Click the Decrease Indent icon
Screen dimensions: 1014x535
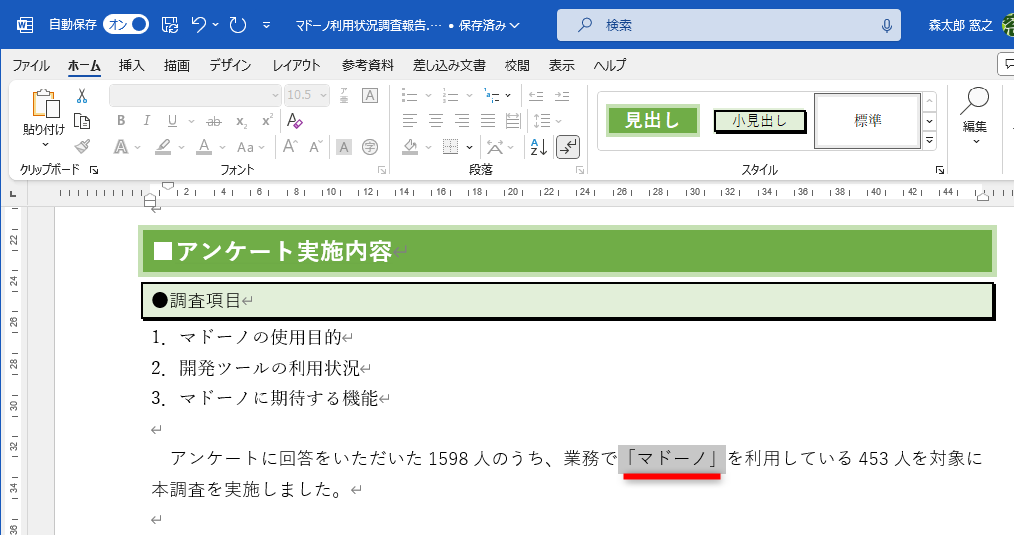(536, 95)
